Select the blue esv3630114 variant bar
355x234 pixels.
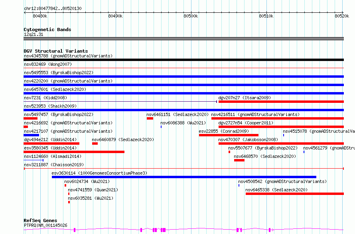point(184,177)
